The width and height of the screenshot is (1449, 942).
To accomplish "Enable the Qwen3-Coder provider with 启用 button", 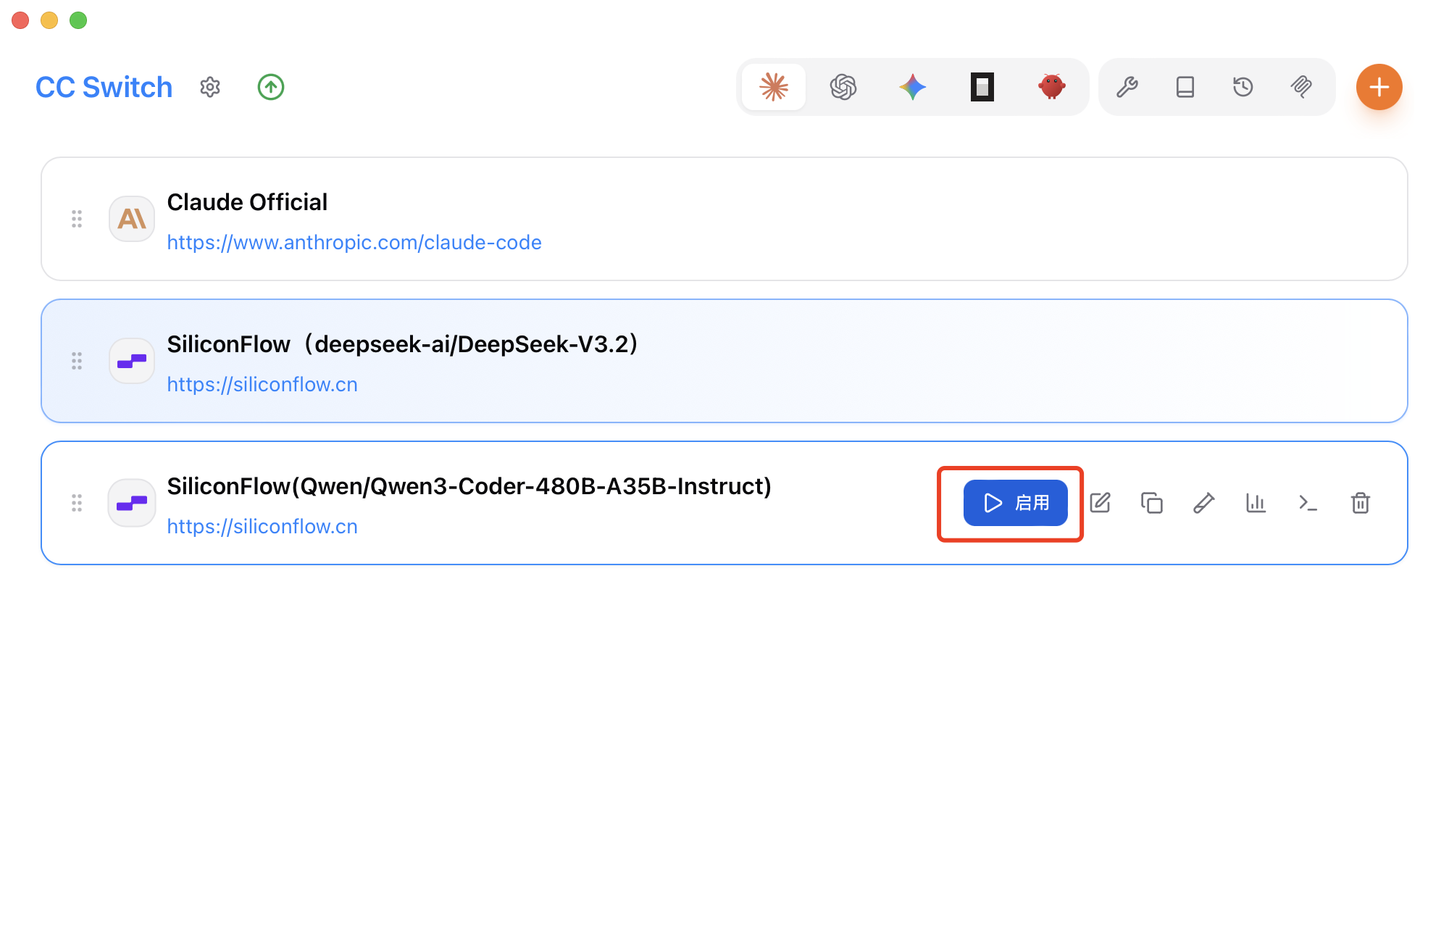I will (1016, 503).
